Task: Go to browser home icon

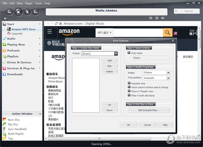Action: click(61, 24)
